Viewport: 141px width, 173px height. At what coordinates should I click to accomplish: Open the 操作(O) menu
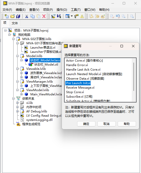tap(62, 10)
